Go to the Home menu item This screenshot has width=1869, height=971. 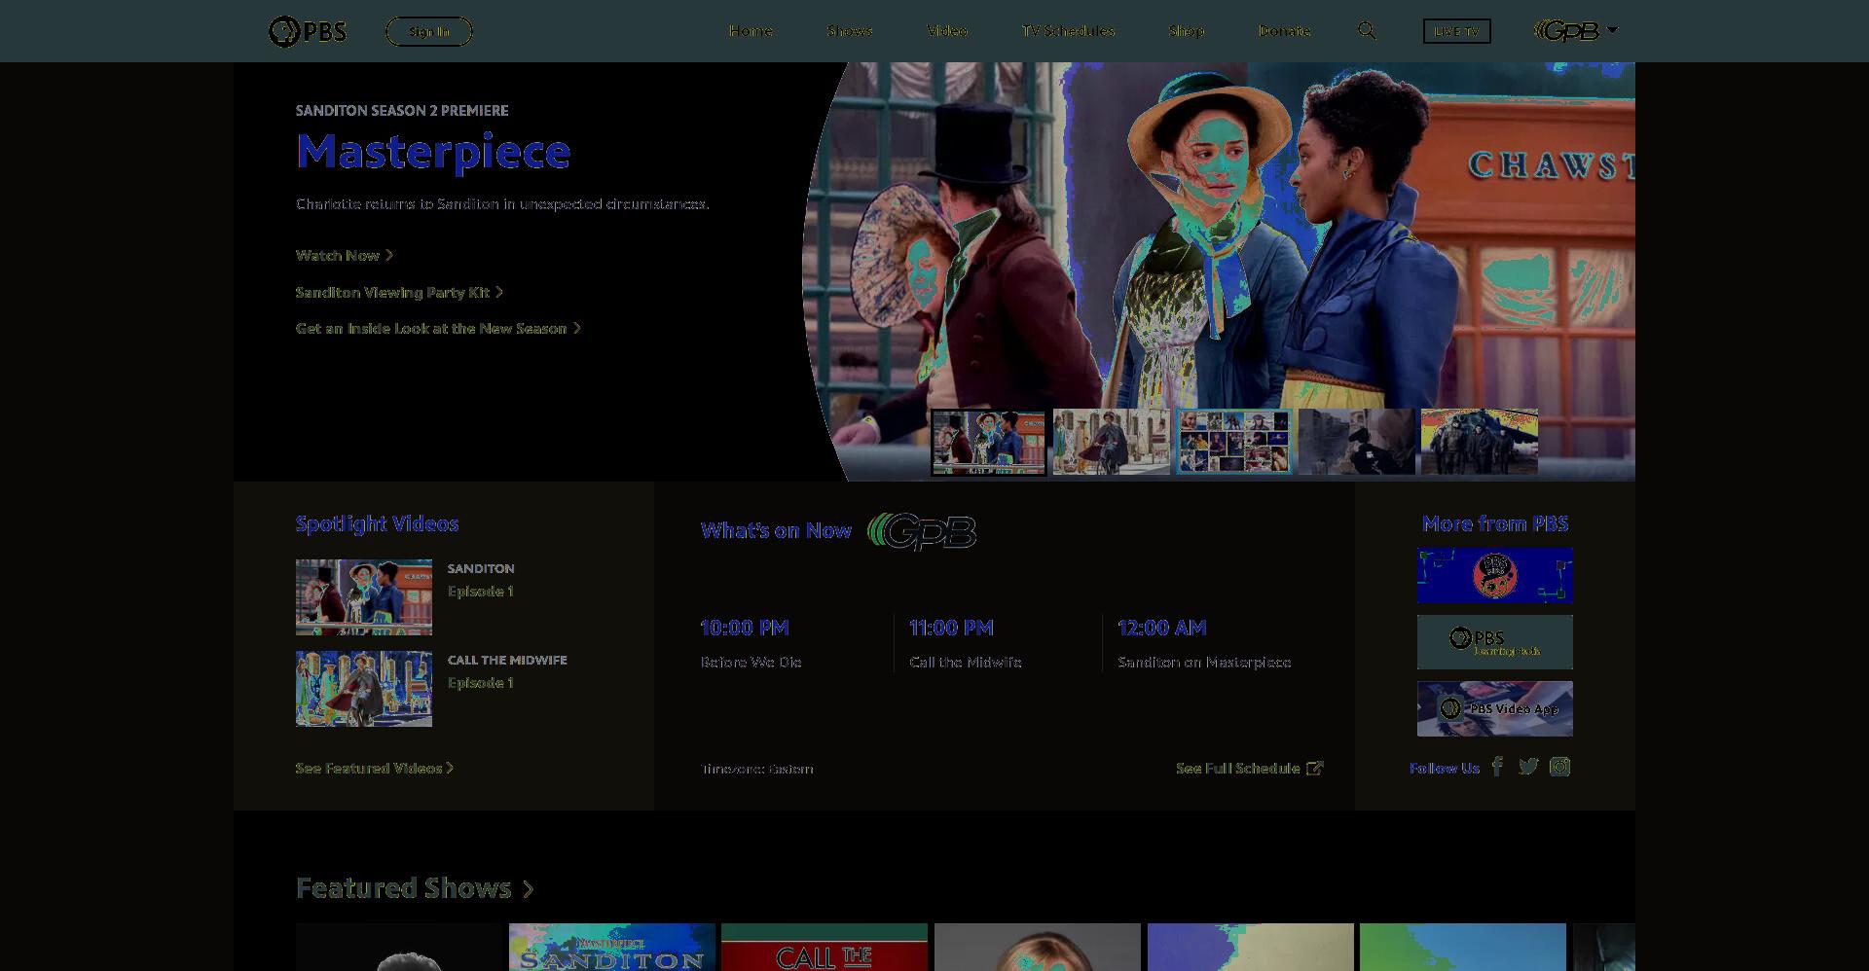pos(751,31)
